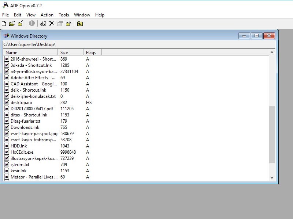The height and width of the screenshot is (219, 293).
Task: Click the file icon beside HxCEdit.exe
Action: (7, 152)
